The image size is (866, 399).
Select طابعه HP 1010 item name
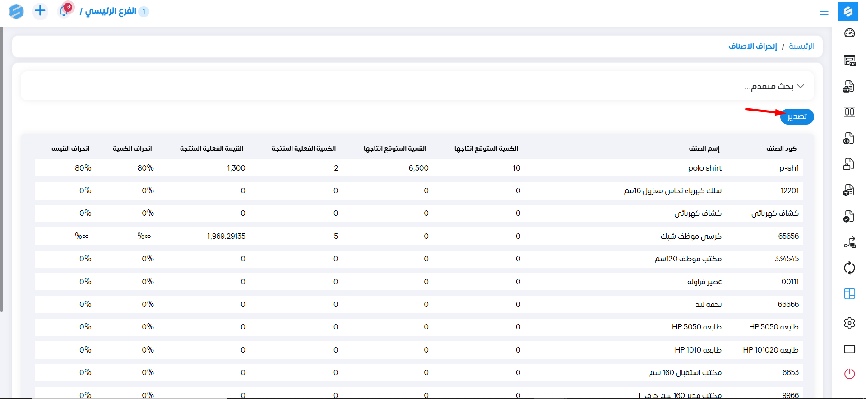[x=698, y=350]
